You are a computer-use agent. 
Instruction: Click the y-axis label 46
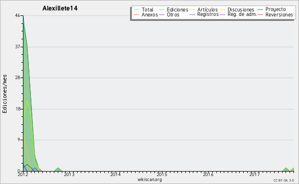(17, 15)
